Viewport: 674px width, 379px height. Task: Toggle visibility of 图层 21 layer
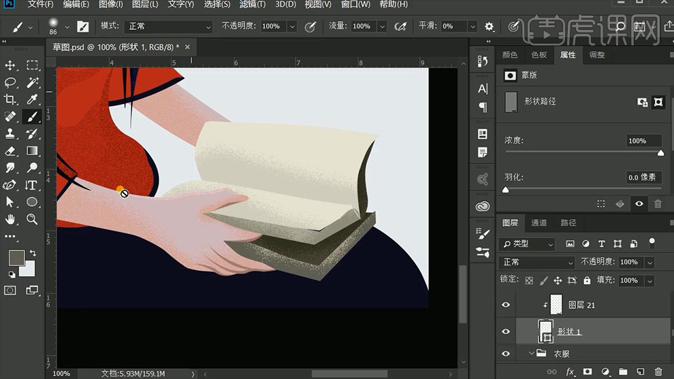click(506, 305)
